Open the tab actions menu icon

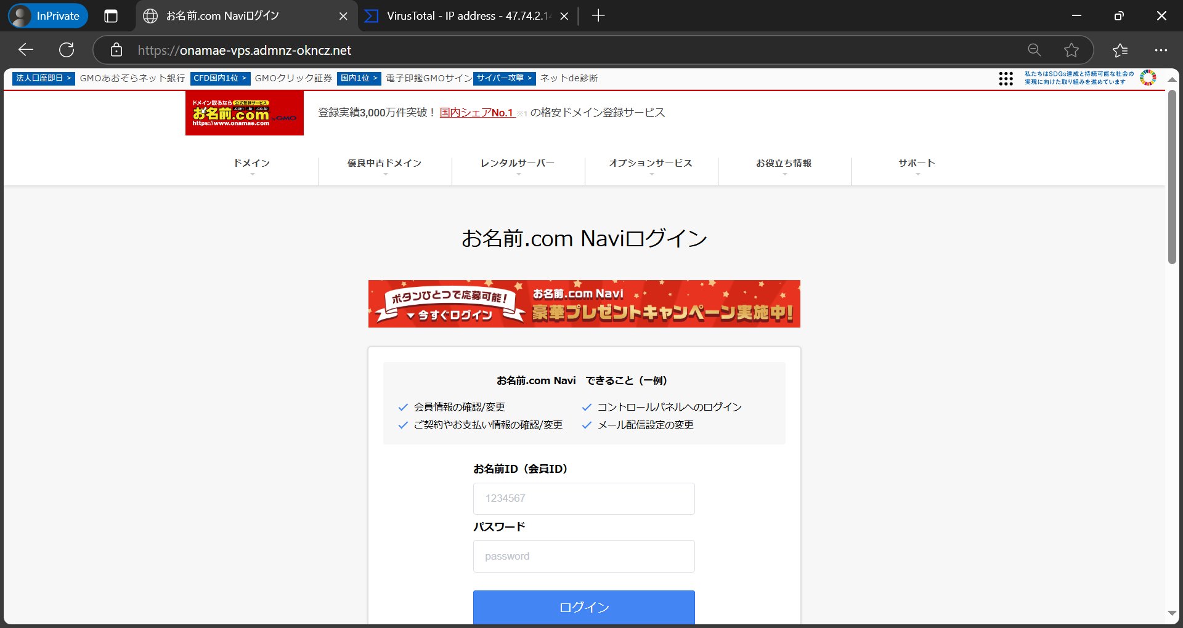[x=111, y=16]
